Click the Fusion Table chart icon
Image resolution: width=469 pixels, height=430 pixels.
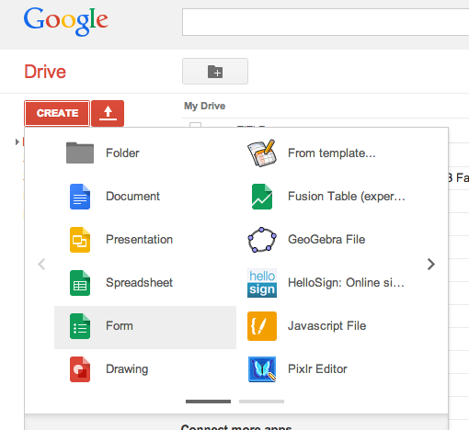tap(262, 197)
